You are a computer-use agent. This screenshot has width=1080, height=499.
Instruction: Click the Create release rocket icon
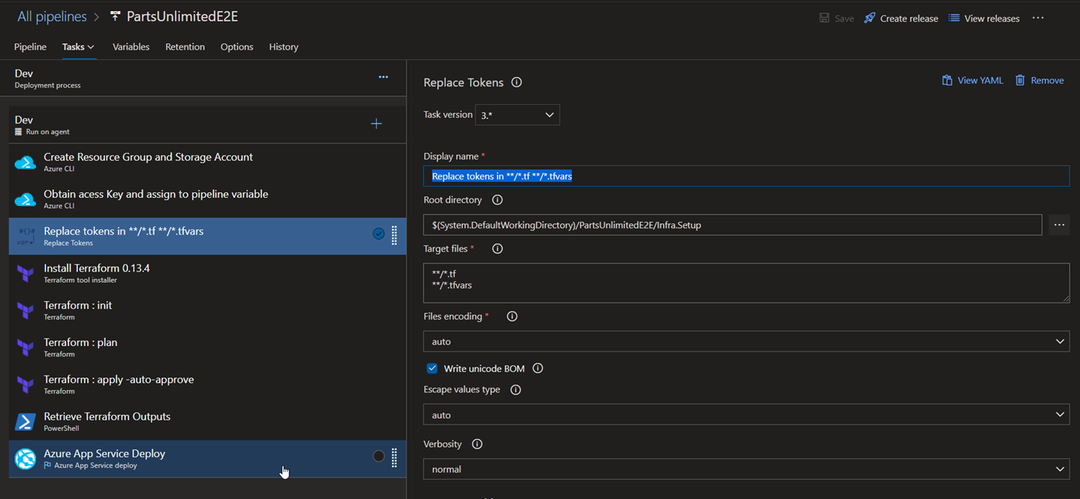click(x=869, y=18)
